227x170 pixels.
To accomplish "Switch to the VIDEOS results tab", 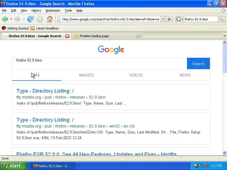I will 136,75.
